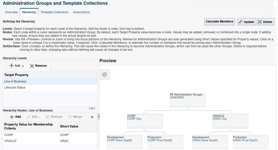The image size is (278, 150).
Task: Click the Add icon under Hierarchy Nodes
Action: point(12,117)
